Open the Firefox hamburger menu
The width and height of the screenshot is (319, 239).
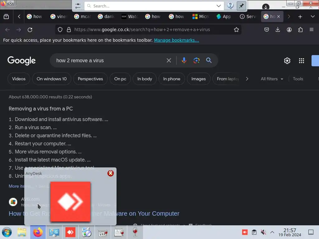312,30
